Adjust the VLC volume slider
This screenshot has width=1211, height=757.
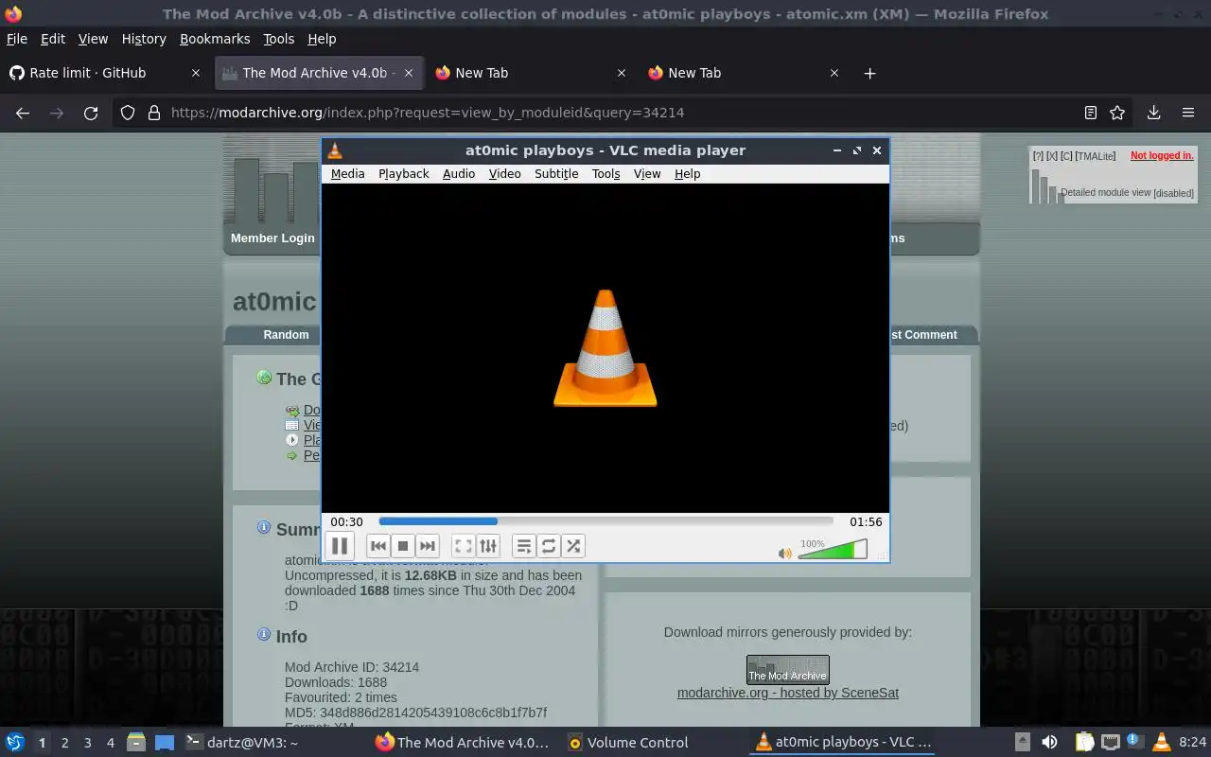click(833, 550)
